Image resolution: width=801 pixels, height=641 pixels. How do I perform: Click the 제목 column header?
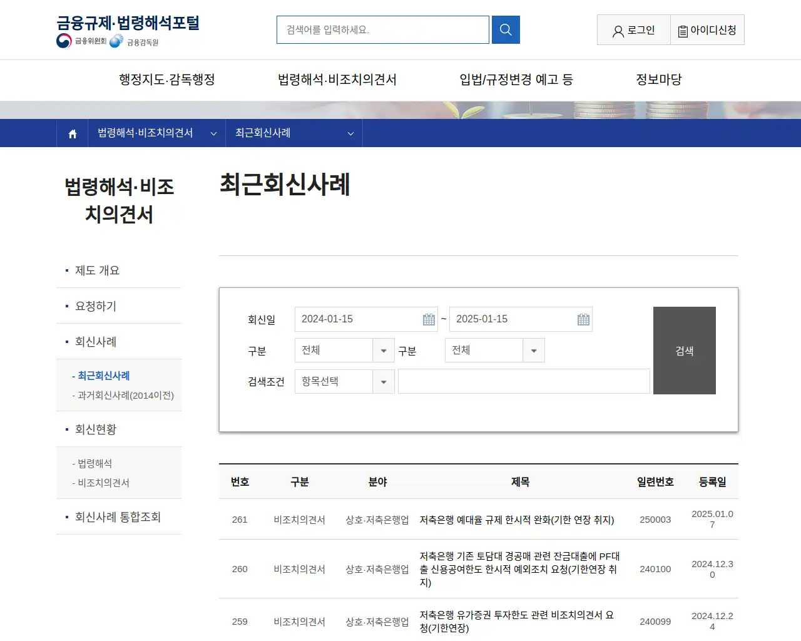point(520,482)
